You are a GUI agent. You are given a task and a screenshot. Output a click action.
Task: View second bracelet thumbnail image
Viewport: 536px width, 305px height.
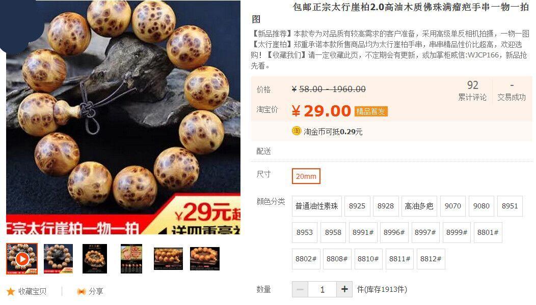pos(58,259)
